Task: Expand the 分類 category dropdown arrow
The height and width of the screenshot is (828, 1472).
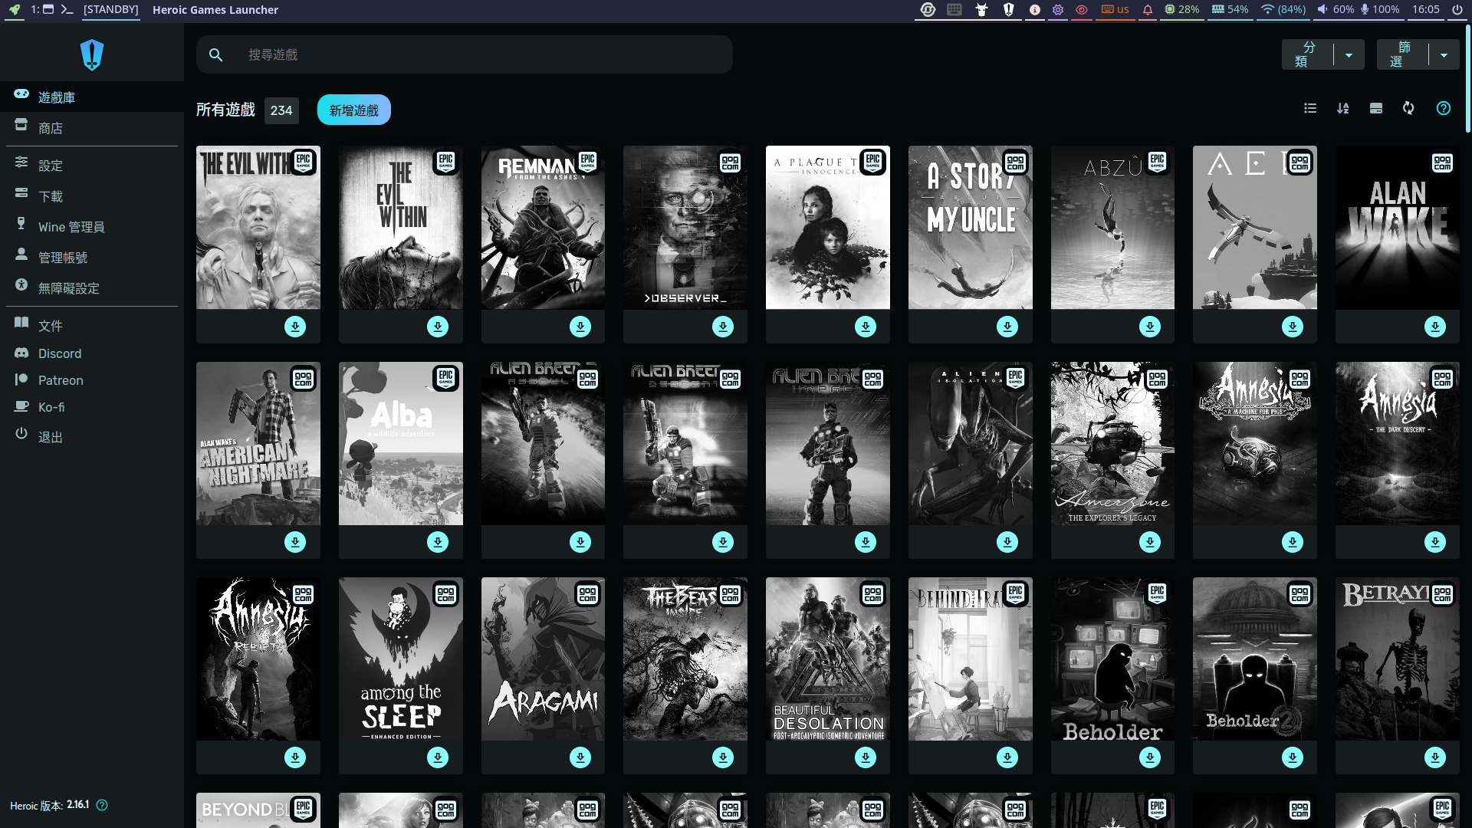Action: coord(1349,54)
